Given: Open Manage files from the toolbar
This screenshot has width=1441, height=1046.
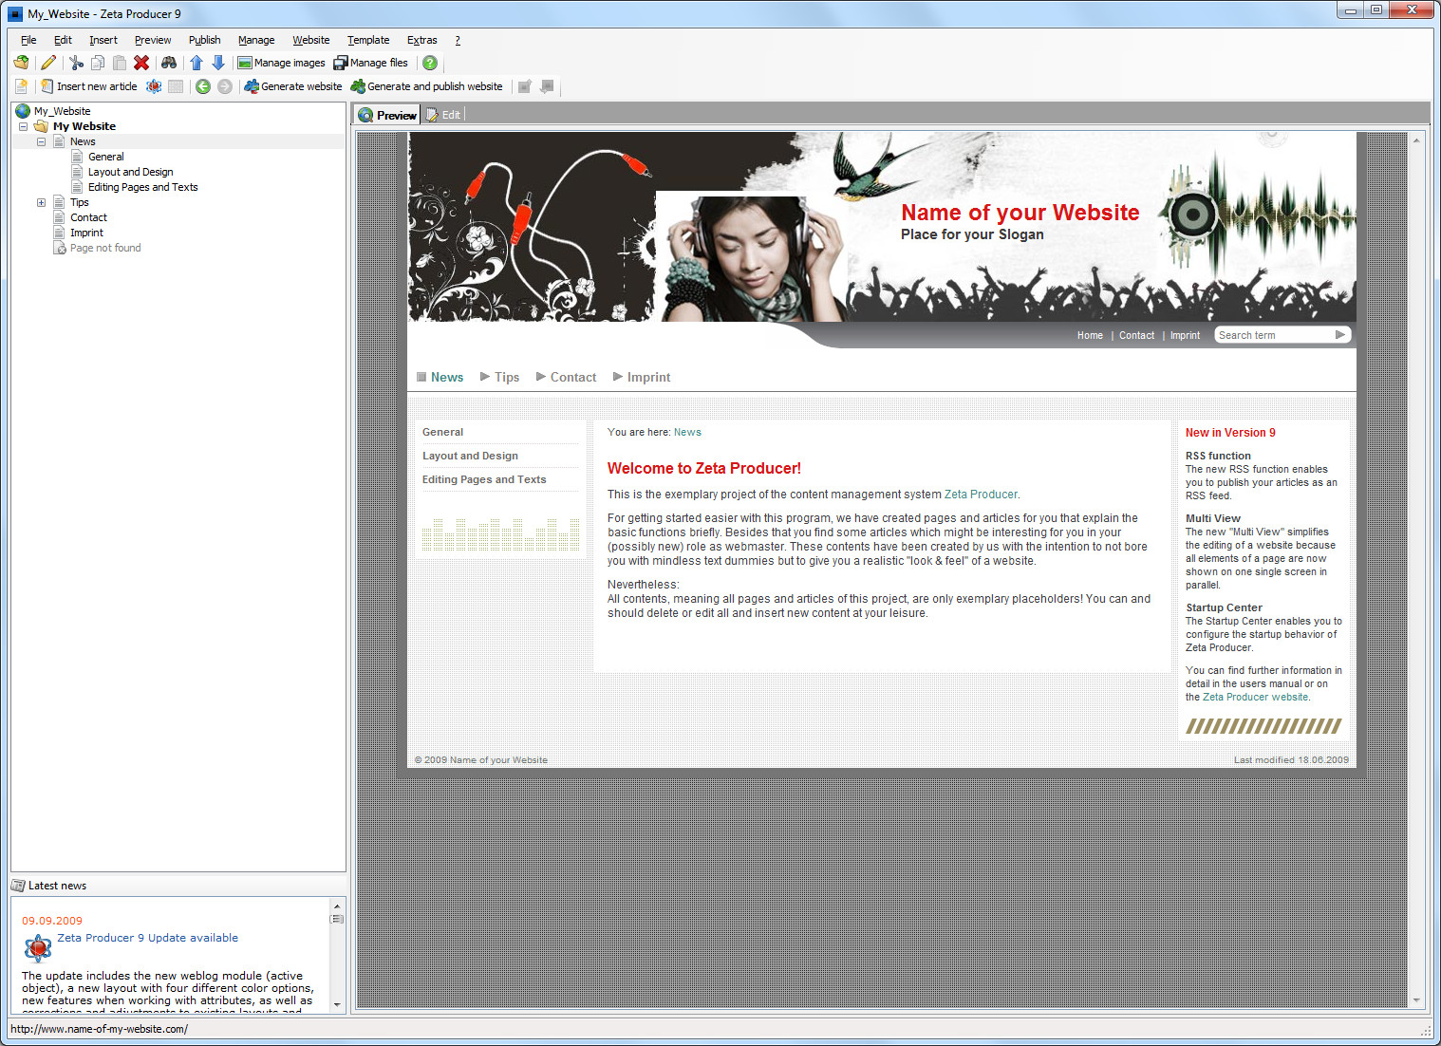Looking at the screenshot, I should click(371, 63).
